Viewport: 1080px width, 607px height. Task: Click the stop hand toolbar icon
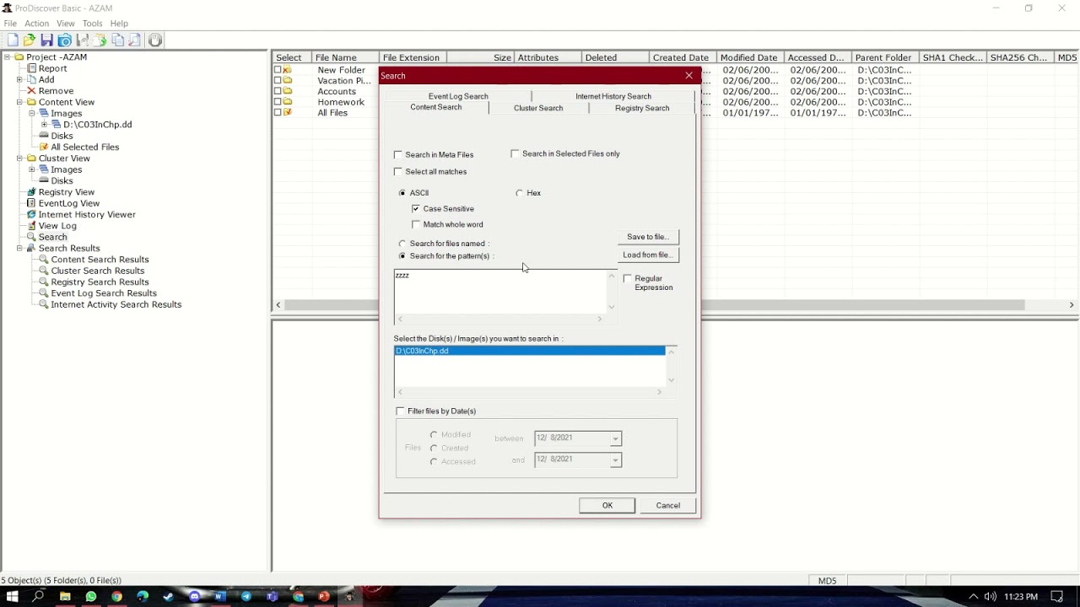coord(155,40)
